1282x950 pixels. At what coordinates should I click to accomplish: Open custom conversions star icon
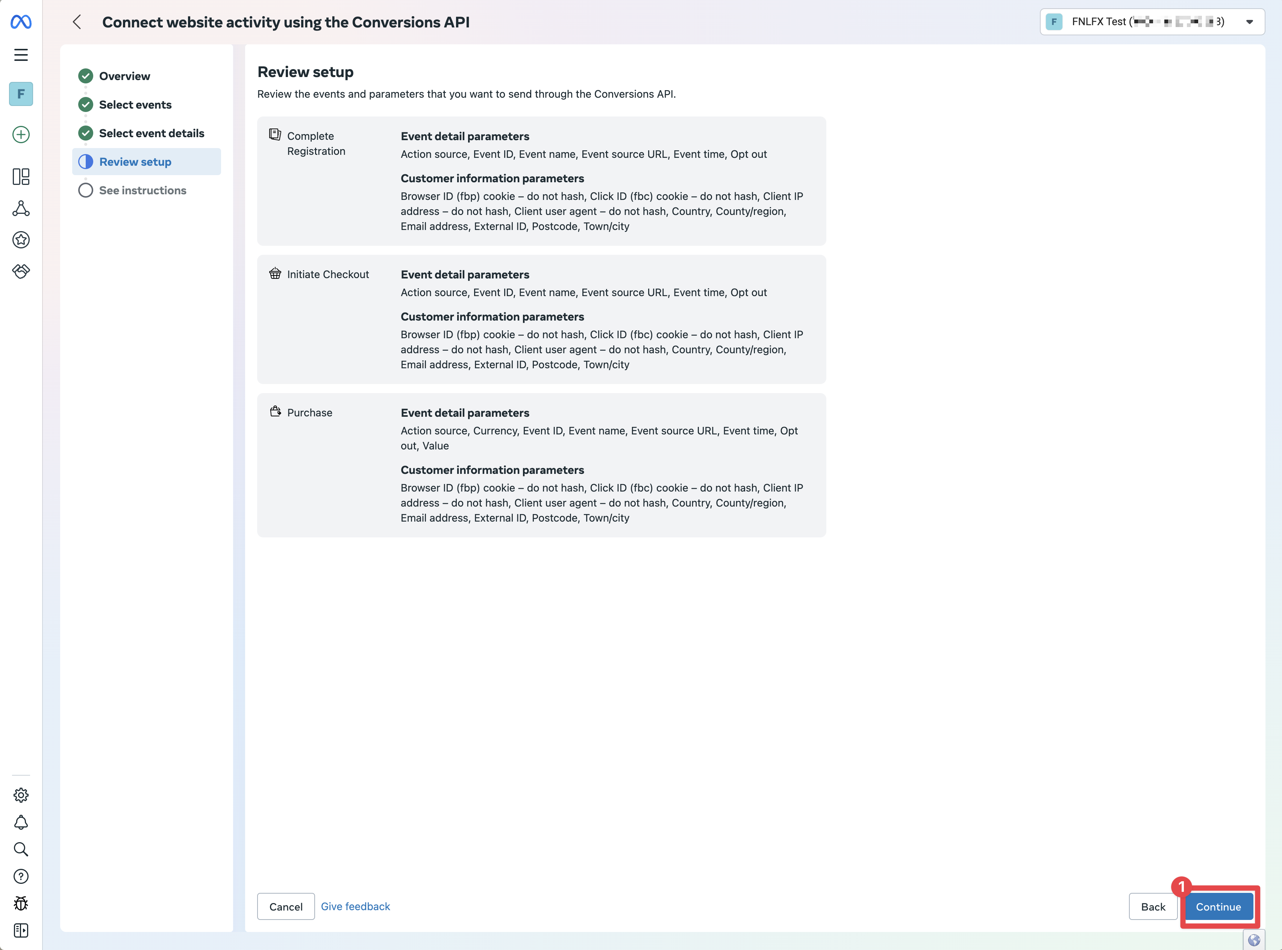[21, 240]
